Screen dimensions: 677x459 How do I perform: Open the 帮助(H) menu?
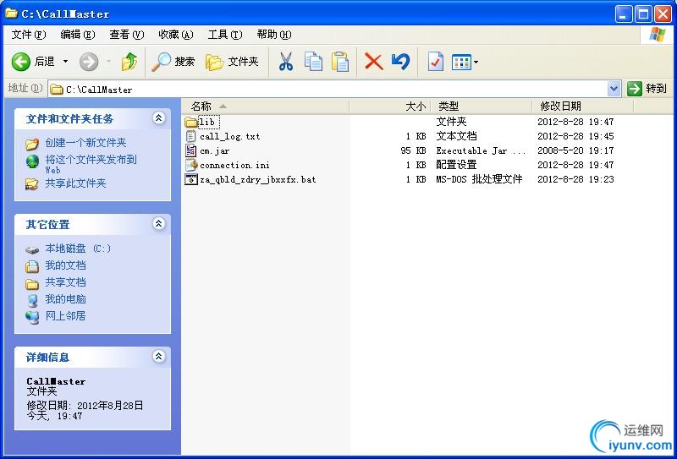(x=273, y=35)
